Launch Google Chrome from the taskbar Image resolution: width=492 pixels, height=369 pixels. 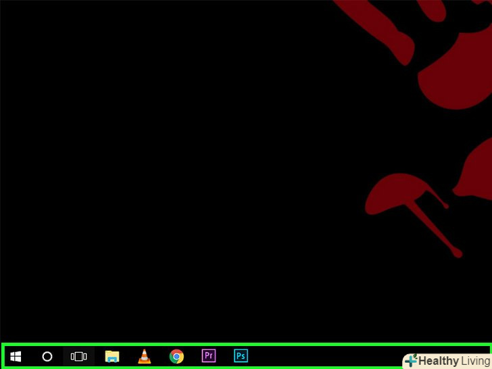tap(176, 356)
